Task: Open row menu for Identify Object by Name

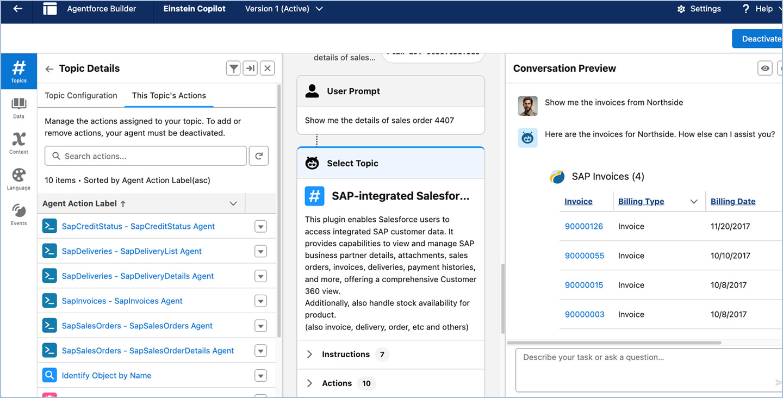Action: (x=261, y=376)
